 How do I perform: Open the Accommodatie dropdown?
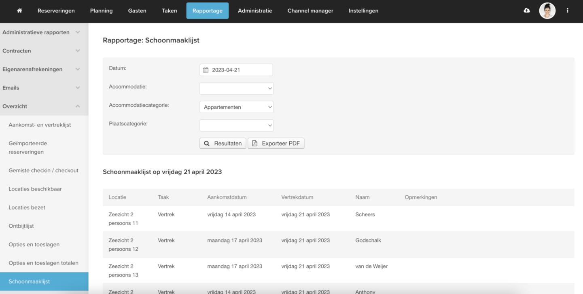click(x=236, y=89)
